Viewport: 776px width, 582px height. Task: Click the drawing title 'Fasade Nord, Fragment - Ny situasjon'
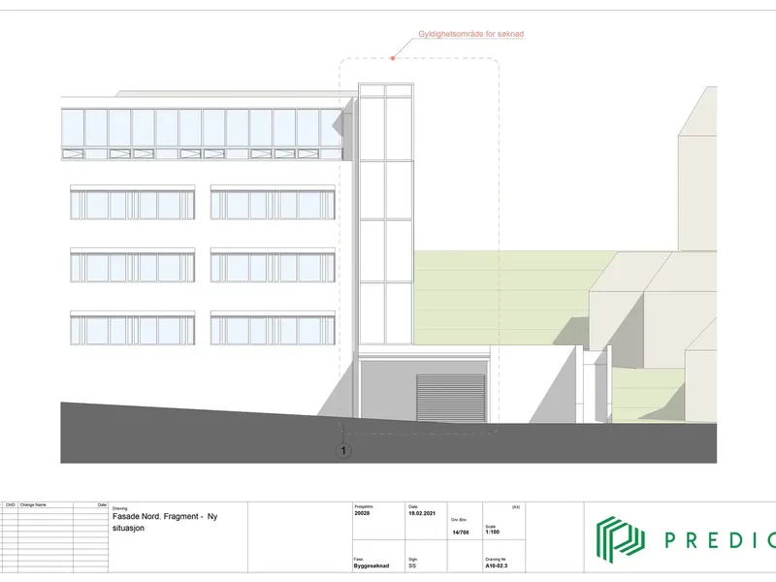[165, 522]
